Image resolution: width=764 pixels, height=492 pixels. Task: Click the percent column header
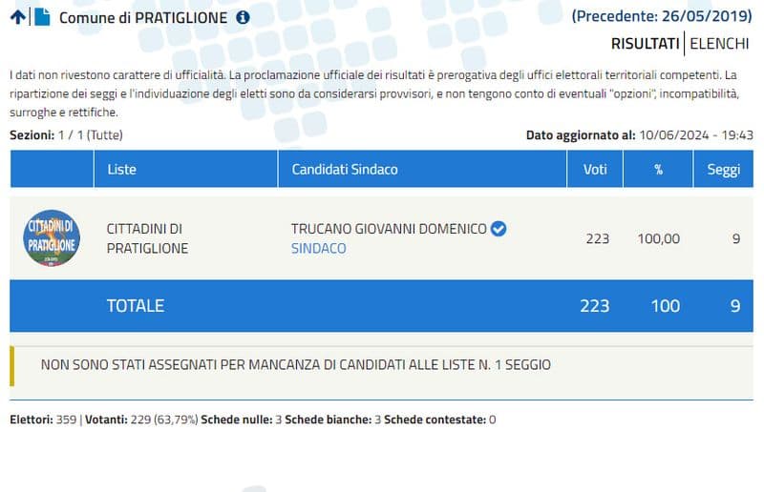point(658,169)
